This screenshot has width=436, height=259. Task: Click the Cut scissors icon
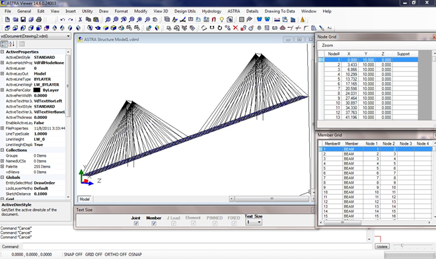[80, 19]
